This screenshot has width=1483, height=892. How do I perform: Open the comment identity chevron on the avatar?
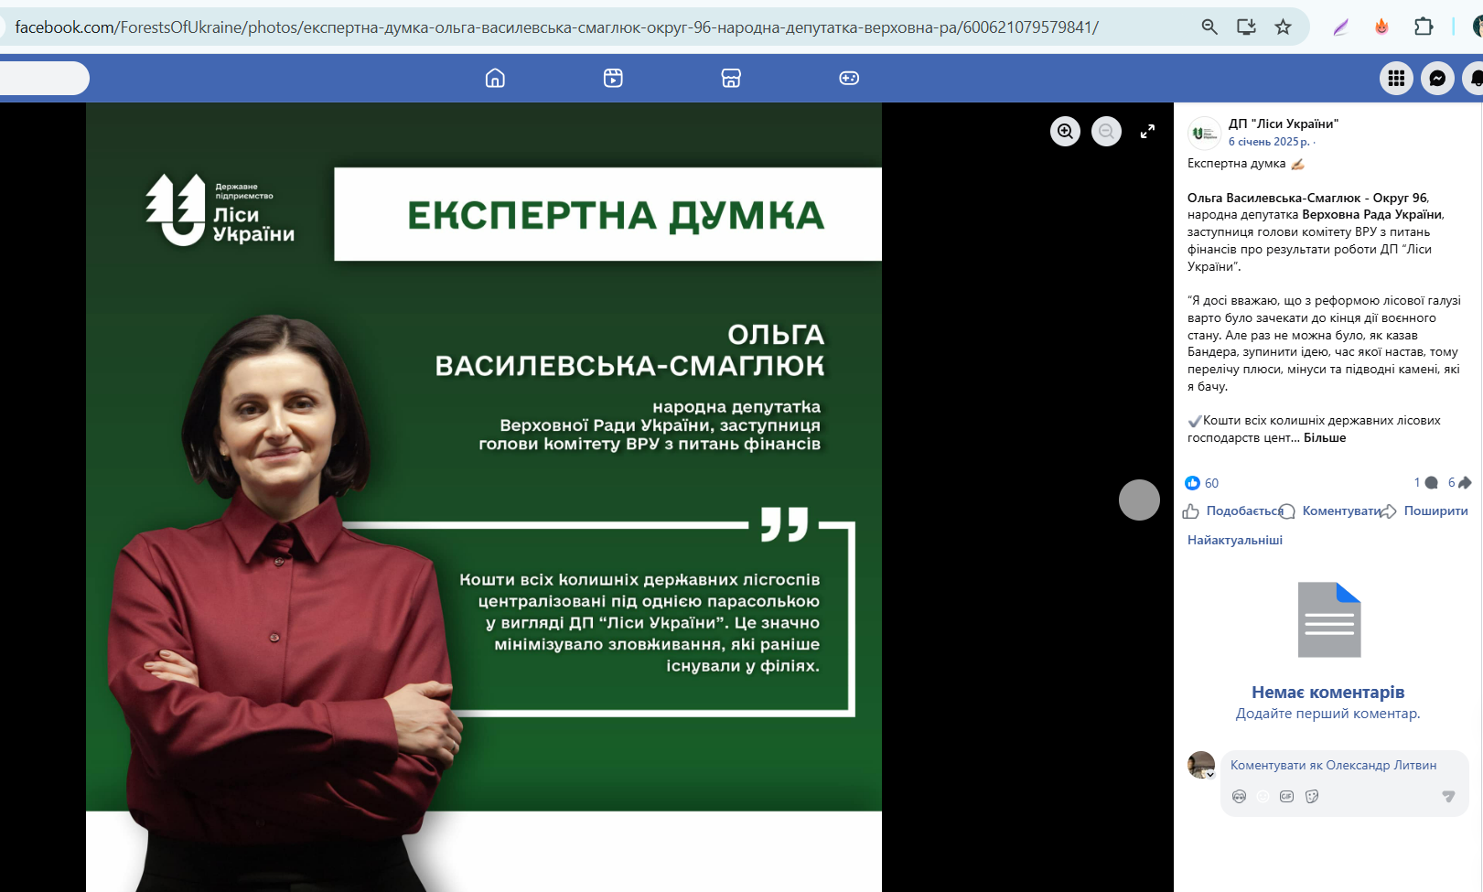1210,773
